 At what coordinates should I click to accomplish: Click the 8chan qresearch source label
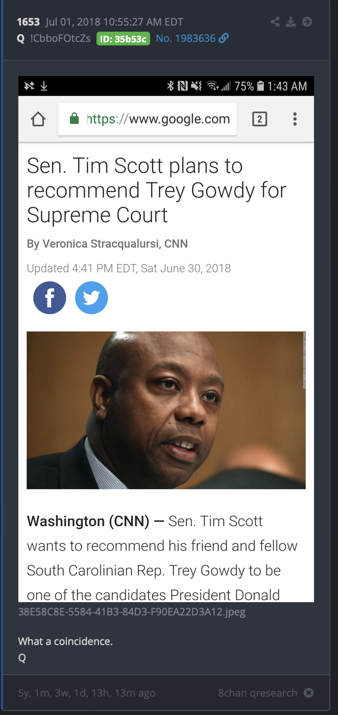tap(257, 693)
